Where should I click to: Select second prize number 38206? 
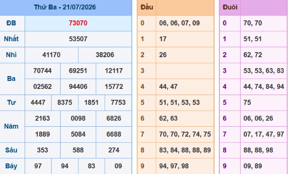(105, 55)
